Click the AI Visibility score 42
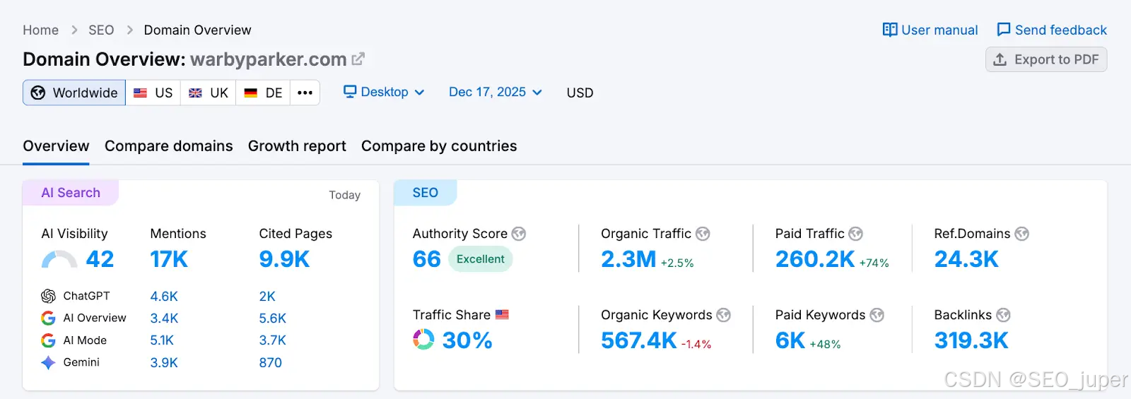Screen dimensions: 1131x399 pyautogui.click(x=100, y=259)
